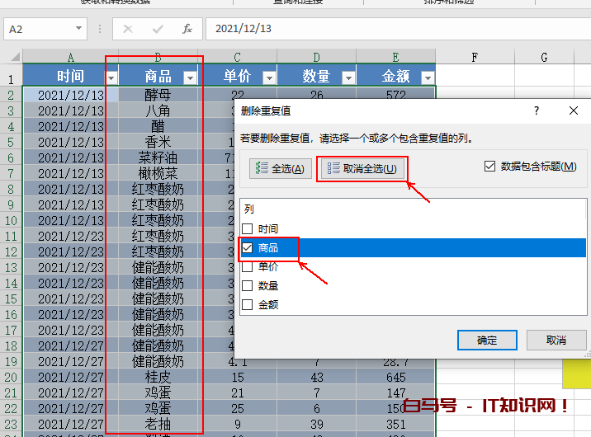Viewport: 591px width, 437px height.
Task: Click cell containing 八角
Action: click(158, 110)
